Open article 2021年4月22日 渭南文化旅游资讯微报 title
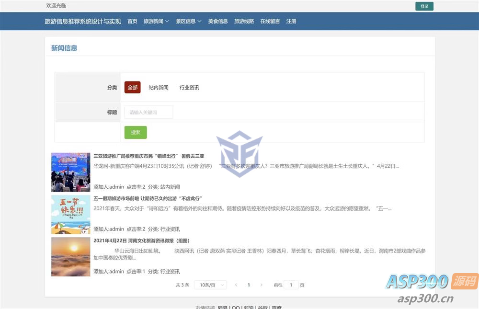 pos(141,240)
